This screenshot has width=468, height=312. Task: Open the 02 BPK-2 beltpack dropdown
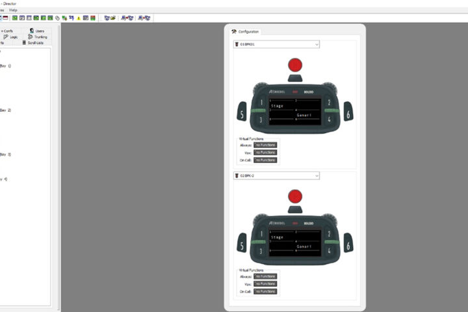tap(276, 175)
